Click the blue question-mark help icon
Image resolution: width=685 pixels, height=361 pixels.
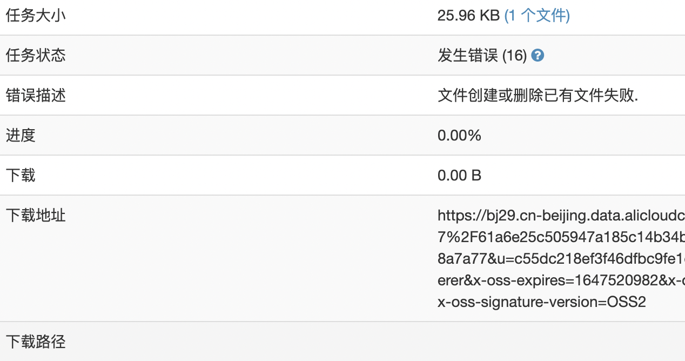538,55
